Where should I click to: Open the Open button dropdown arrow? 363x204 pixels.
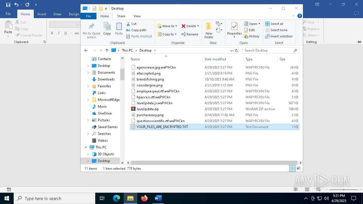[259, 24]
